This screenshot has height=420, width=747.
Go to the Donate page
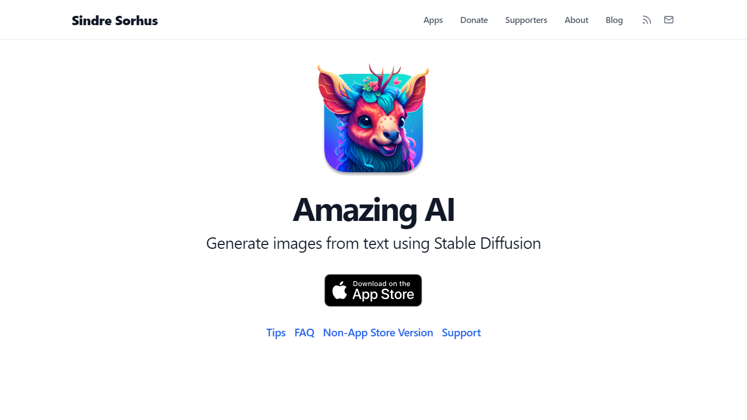474,20
